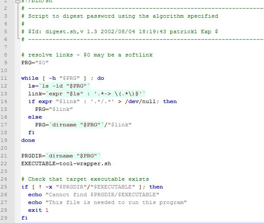
Task: Click "/dev/null" on line 14
Action: pyautogui.click(x=140, y=101)
